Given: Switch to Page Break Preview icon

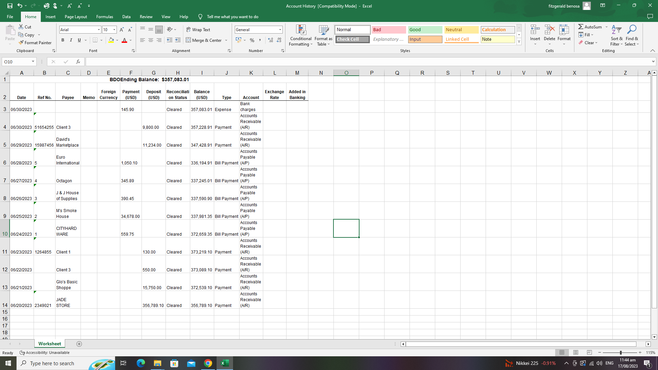Looking at the screenshot, I should pos(589,353).
